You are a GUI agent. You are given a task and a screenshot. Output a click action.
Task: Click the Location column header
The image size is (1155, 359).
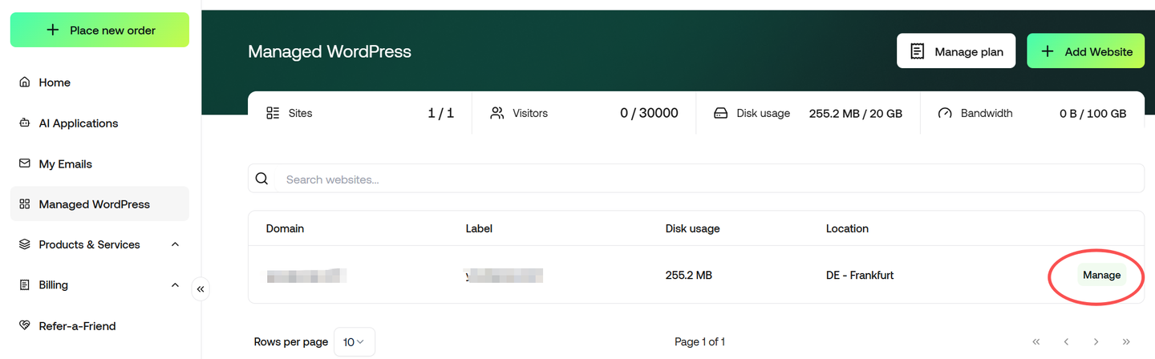(847, 228)
